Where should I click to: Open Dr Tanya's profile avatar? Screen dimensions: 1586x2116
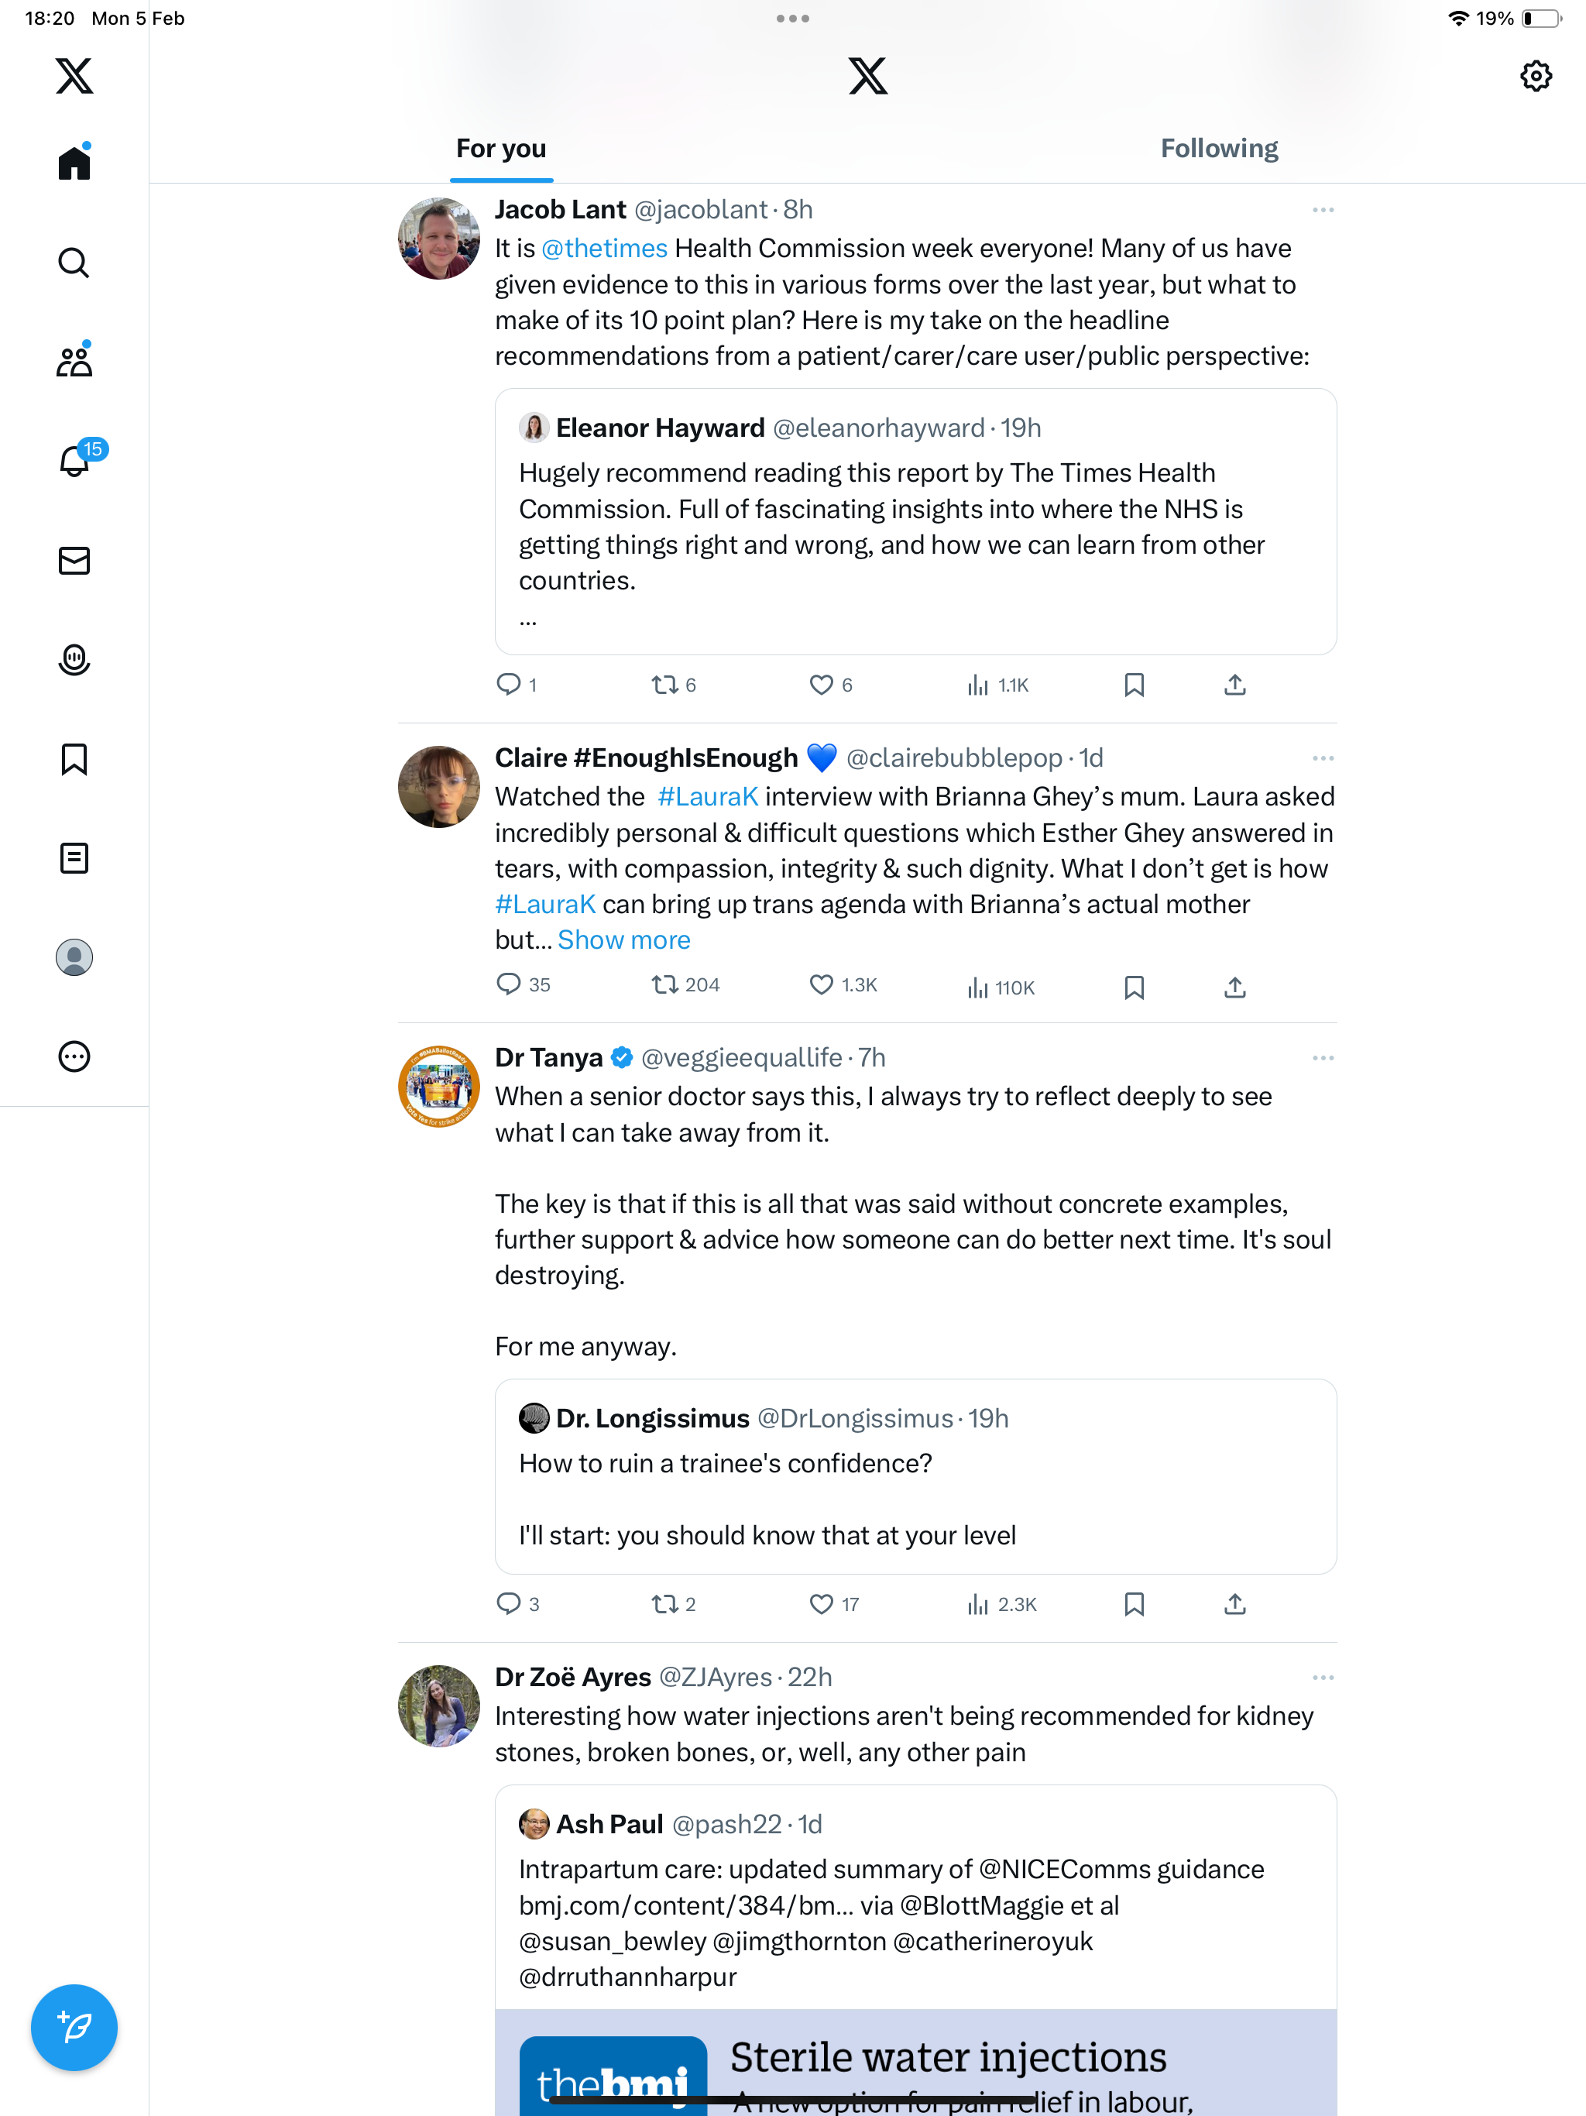438,1087
